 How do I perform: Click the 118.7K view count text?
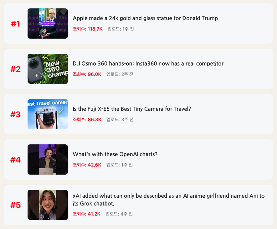(x=88, y=29)
